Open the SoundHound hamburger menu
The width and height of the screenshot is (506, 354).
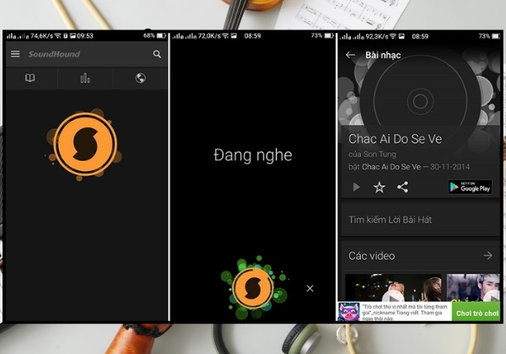pos(15,54)
